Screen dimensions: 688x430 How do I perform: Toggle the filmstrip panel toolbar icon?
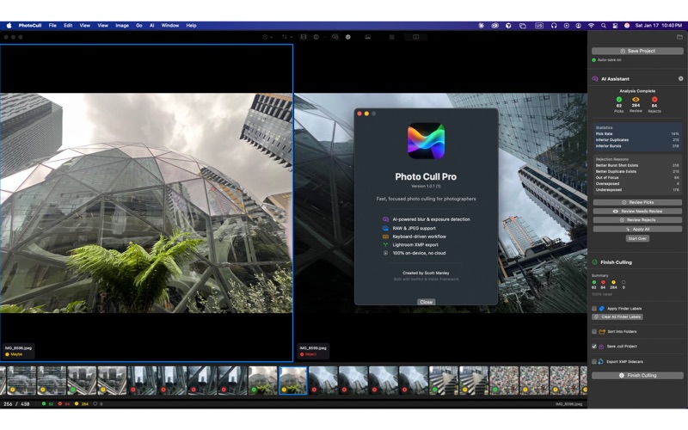(x=304, y=37)
